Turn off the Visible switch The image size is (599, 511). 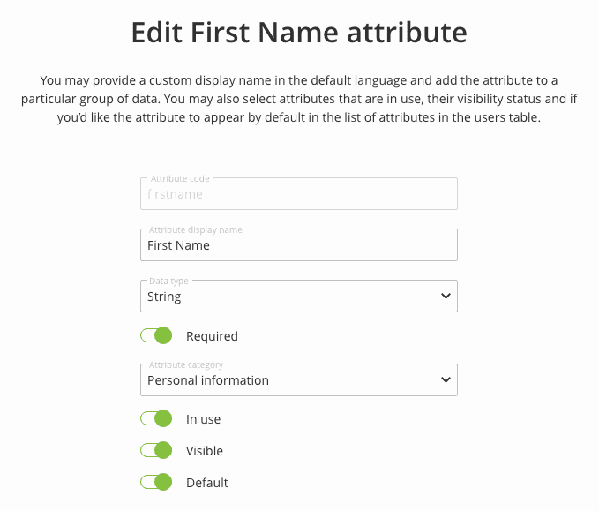tap(155, 451)
